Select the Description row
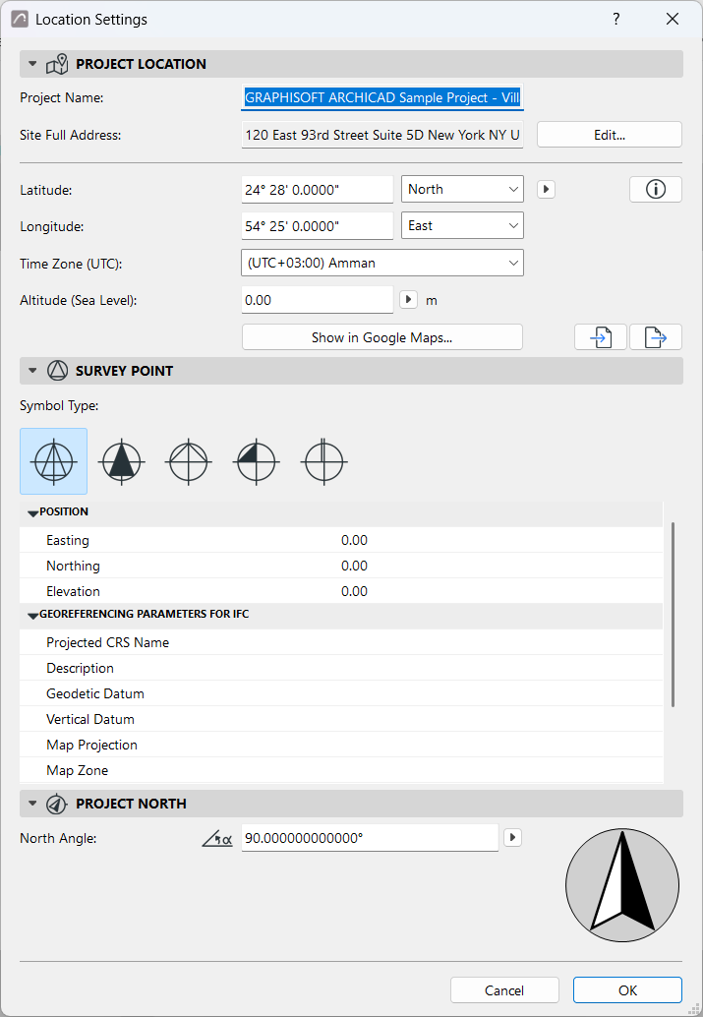Screen dimensions: 703x1017 click(341, 668)
